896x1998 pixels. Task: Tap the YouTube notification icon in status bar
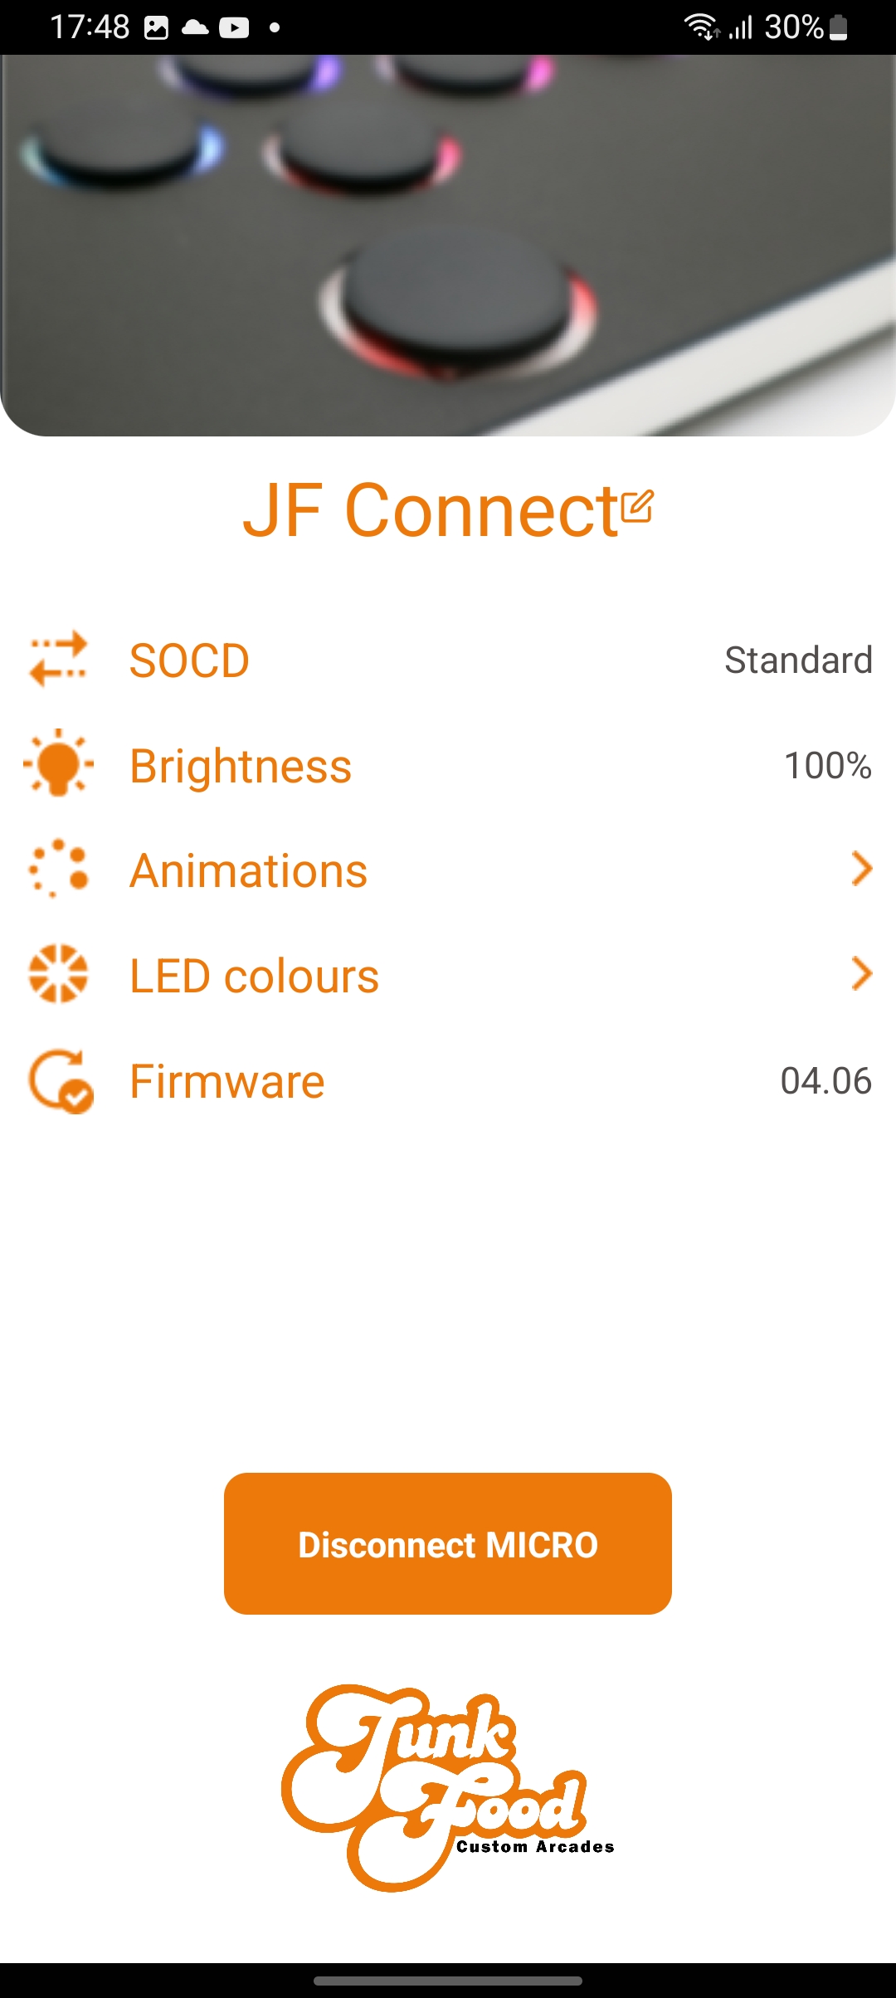coord(234,27)
